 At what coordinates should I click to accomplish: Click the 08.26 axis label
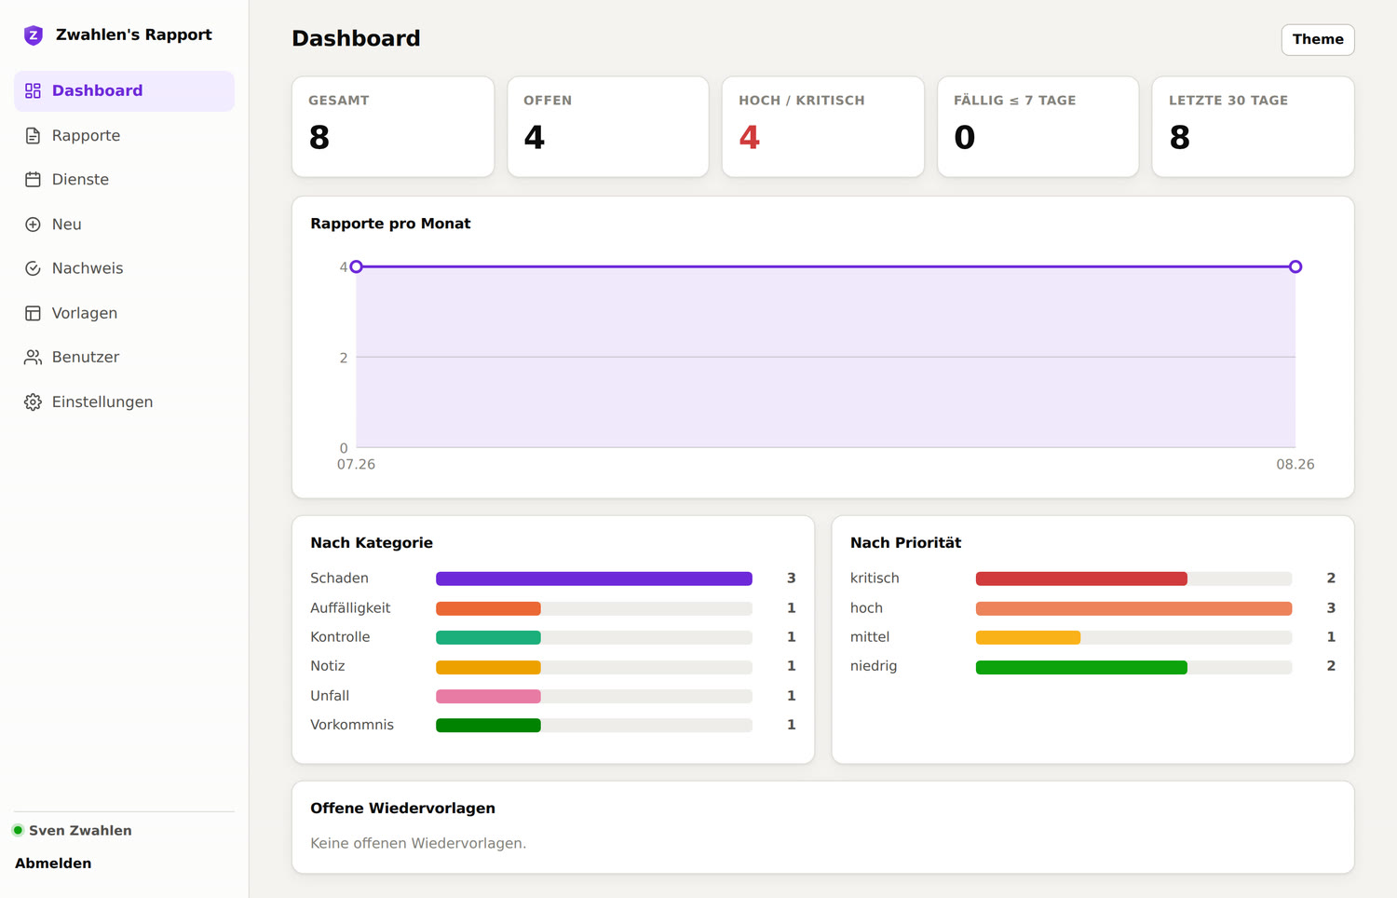click(x=1295, y=464)
